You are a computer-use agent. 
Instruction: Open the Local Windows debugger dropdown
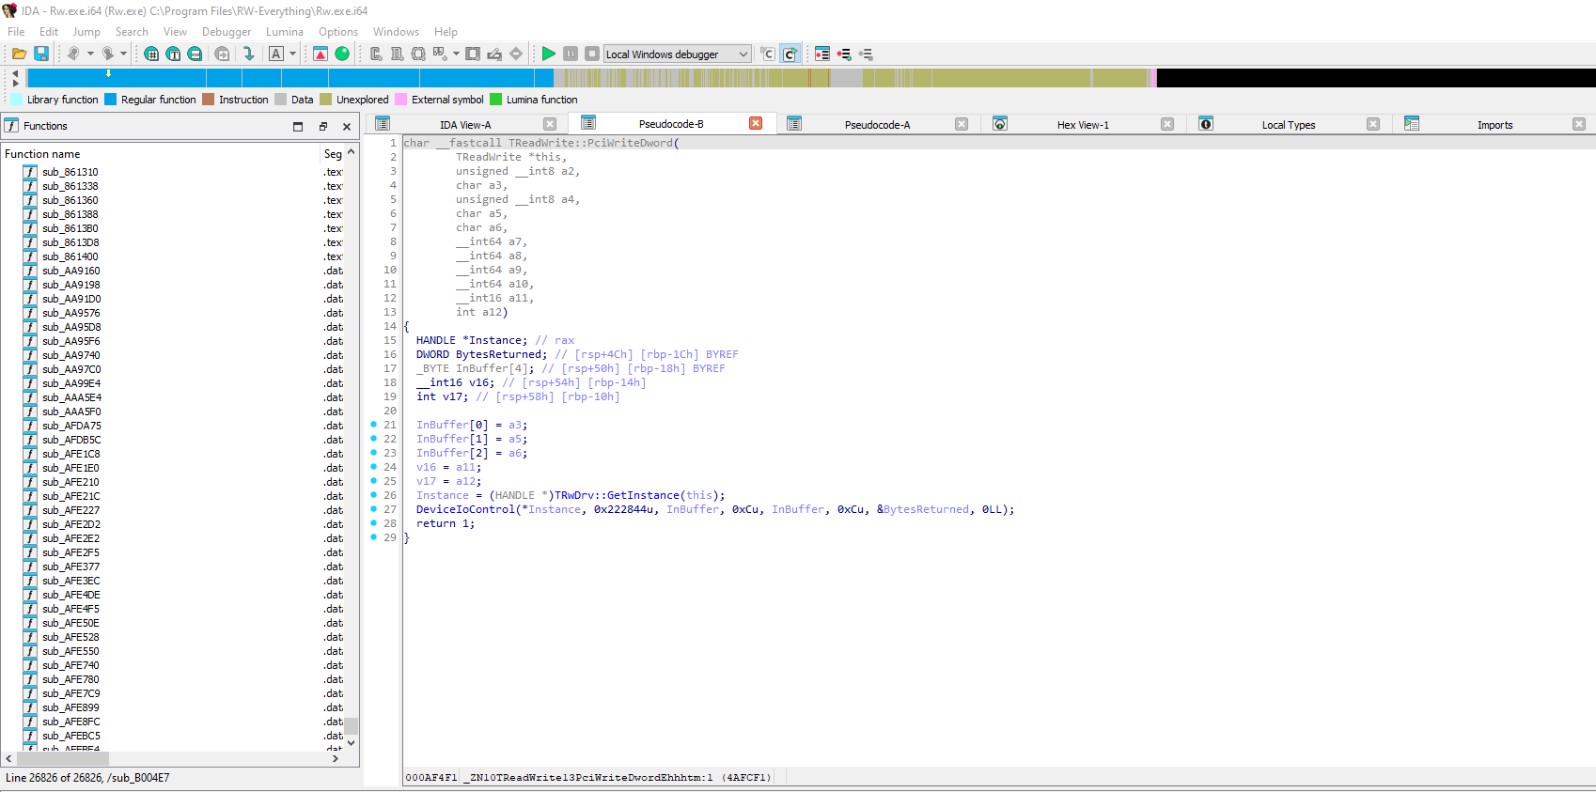(x=743, y=54)
